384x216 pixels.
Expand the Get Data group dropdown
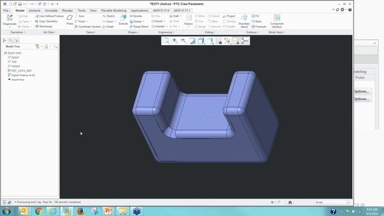(x=49, y=32)
